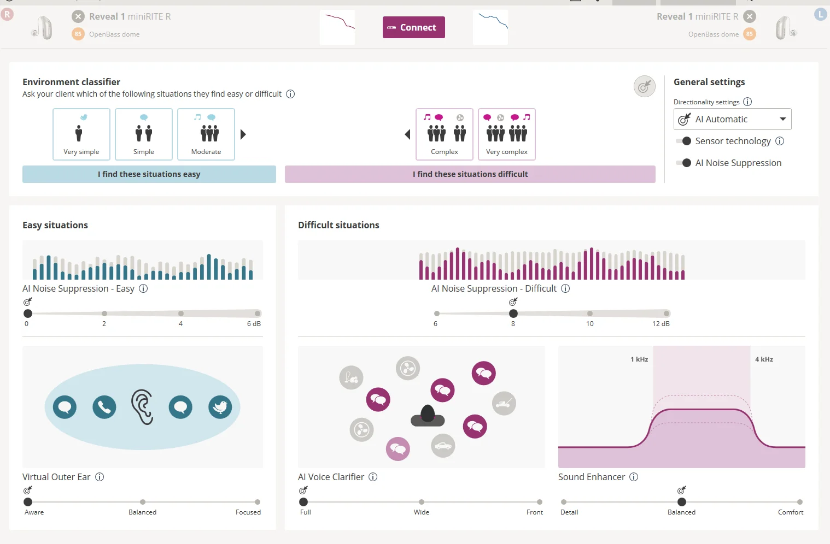
Task: Expand easy situations with right arrow
Action: [x=243, y=134]
